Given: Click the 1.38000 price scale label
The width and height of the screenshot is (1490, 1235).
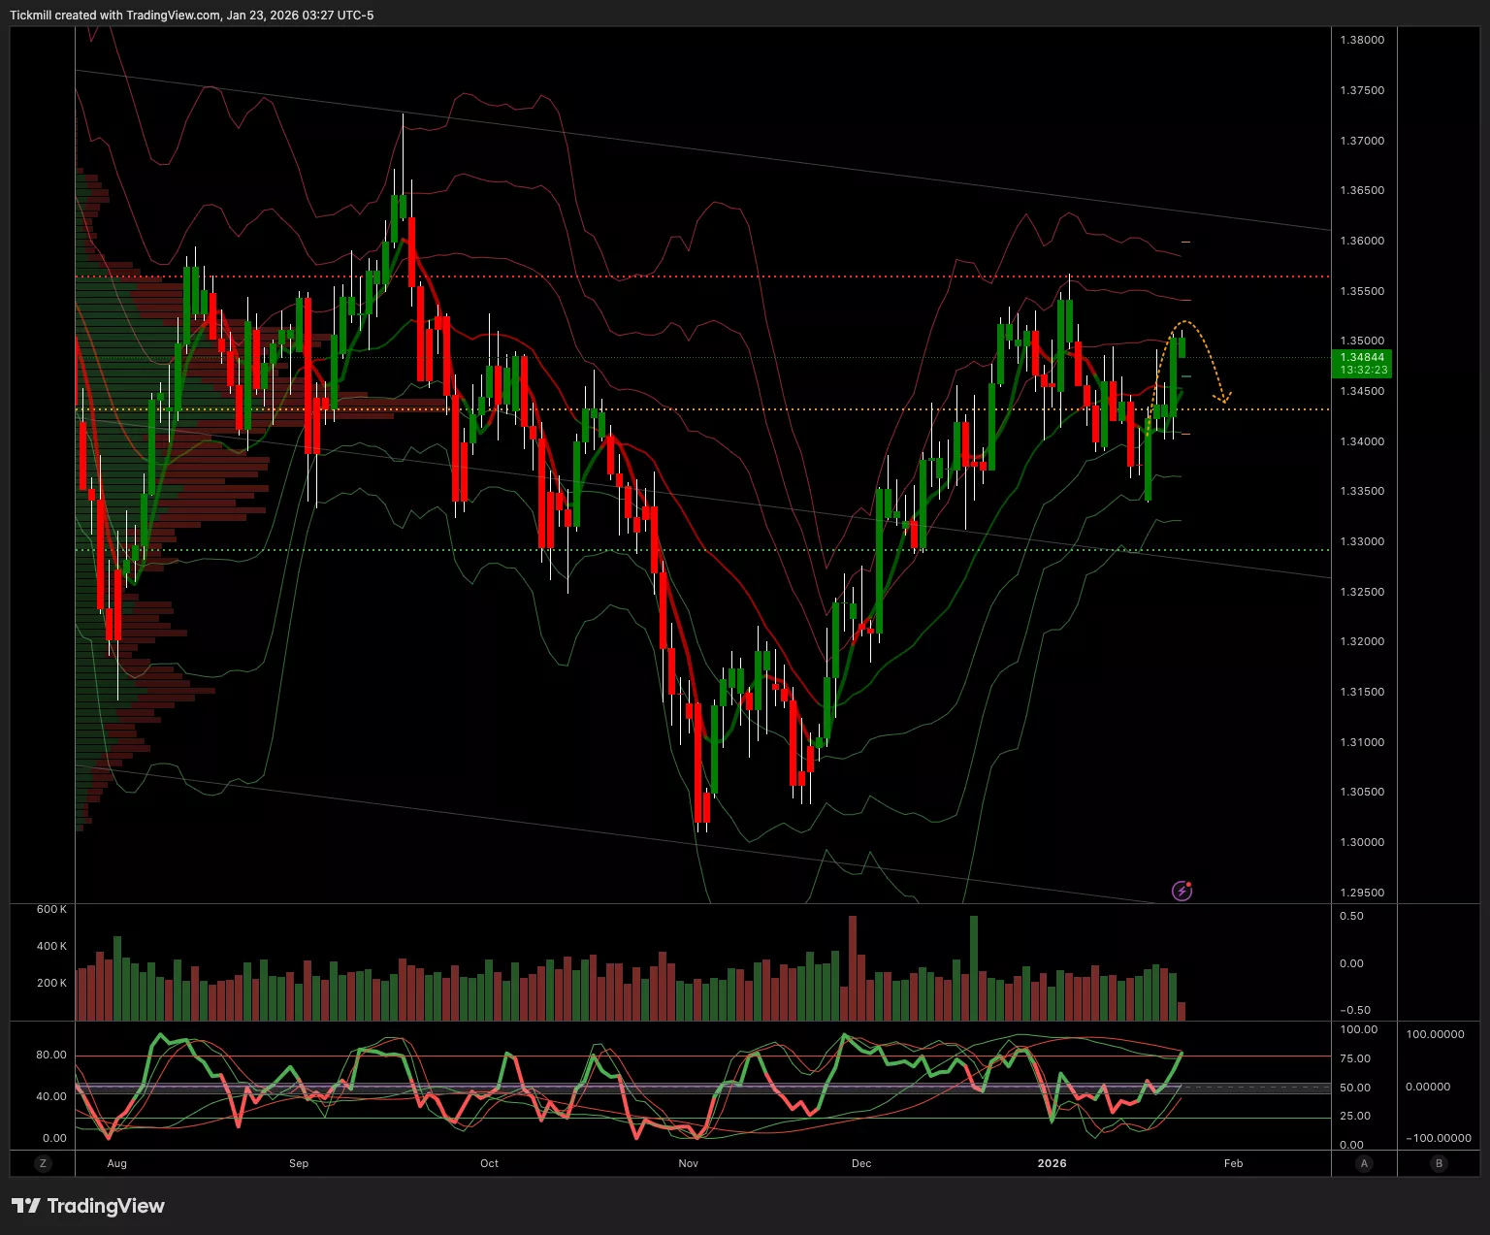Looking at the screenshot, I should 1362,40.
